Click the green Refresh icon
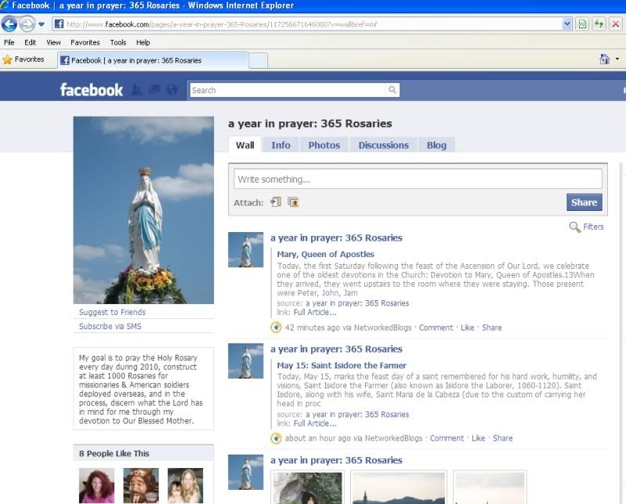The height and width of the screenshot is (504, 626). point(599,24)
